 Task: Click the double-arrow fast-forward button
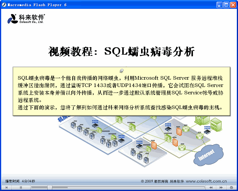tap(222, 187)
